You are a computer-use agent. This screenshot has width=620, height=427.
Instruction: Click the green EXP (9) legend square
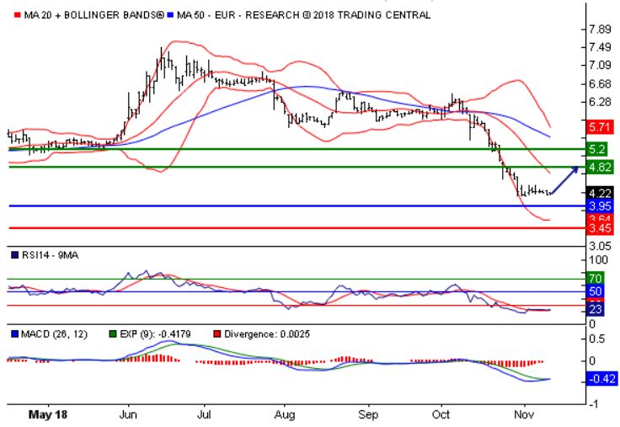point(113,333)
